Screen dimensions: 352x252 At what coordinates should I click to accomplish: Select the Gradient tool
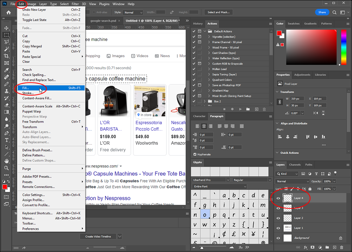coord(6,112)
